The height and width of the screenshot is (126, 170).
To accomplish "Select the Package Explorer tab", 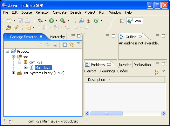I will click(23, 37).
